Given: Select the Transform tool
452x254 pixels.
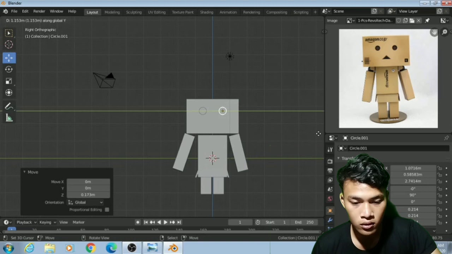Looking at the screenshot, I should click(9, 93).
